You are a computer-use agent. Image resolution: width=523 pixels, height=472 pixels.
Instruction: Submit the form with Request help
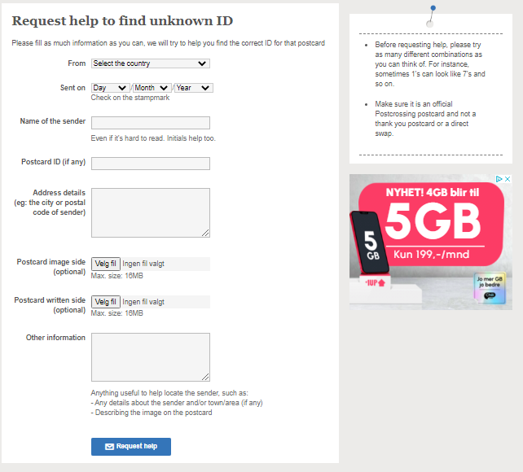[131, 447]
